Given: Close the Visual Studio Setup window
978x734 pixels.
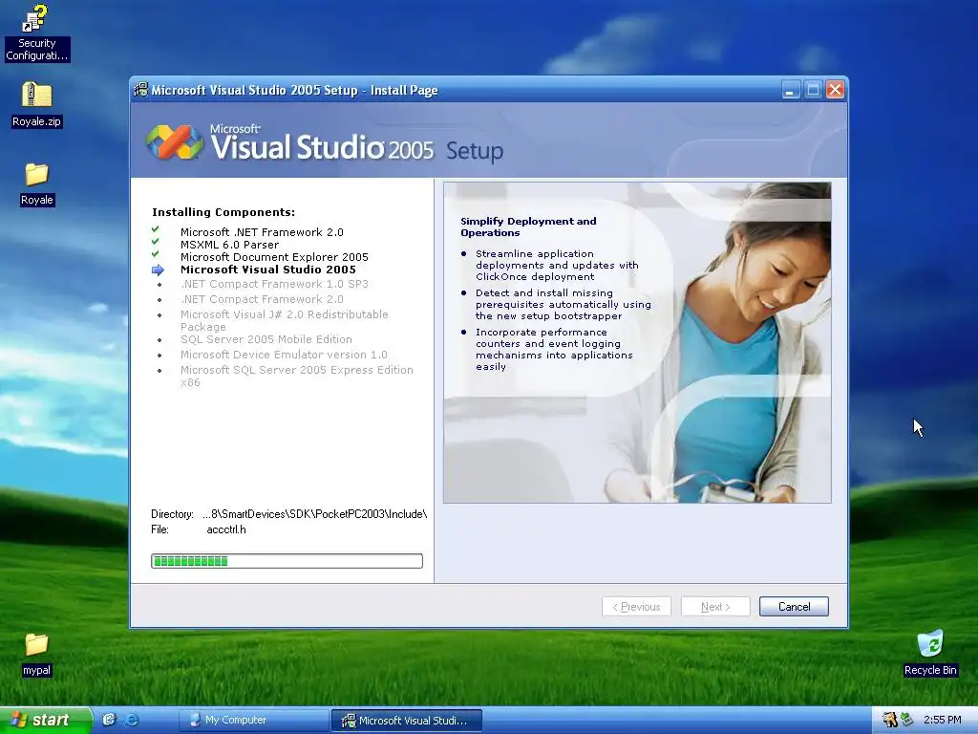Looking at the screenshot, I should coord(835,90).
